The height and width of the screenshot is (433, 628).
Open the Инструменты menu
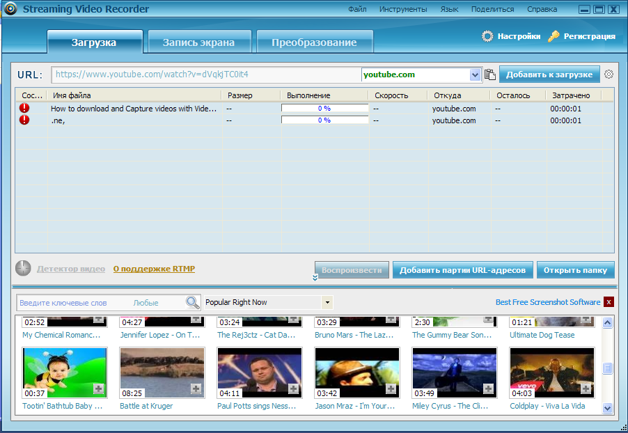[x=403, y=10]
